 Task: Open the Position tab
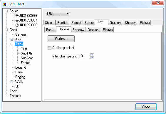click(63, 23)
